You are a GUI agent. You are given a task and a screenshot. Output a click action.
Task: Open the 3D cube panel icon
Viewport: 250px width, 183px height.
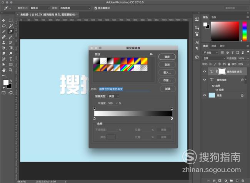[x=197, y=57]
